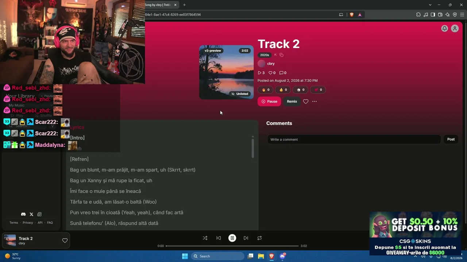The width and height of the screenshot is (467, 262).
Task: Click the copy icon beside 2020s tag
Action: point(281,55)
